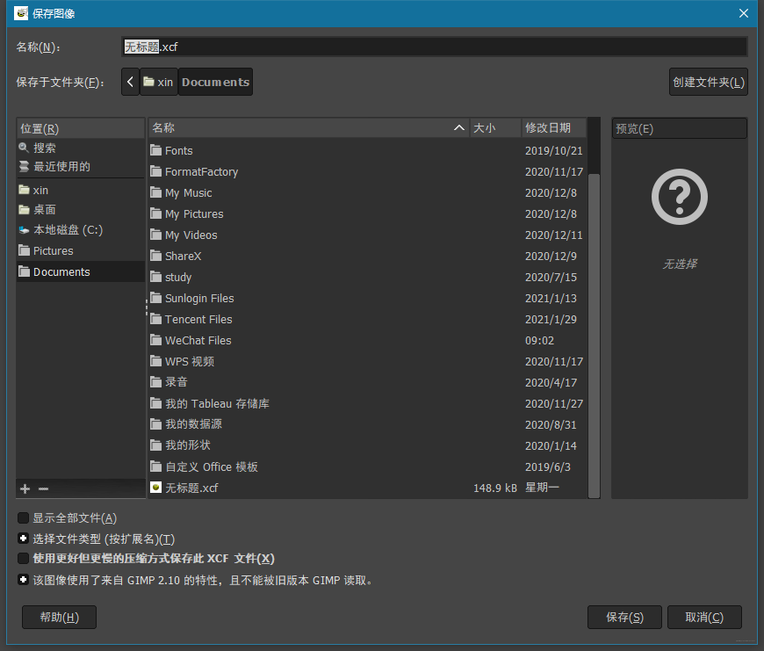Click date 2019/10/21 of Fonts
Image resolution: width=764 pixels, height=651 pixels.
553,150
